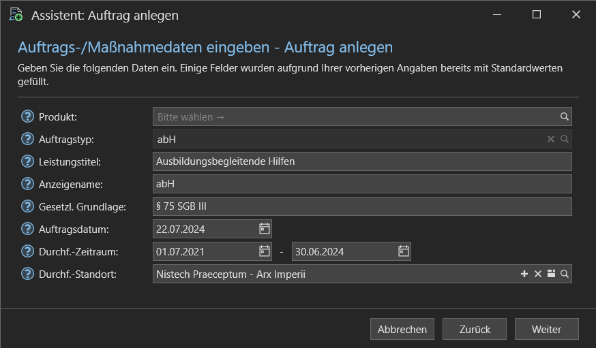Open the Auftragstyp search lookup

pyautogui.click(x=565, y=140)
